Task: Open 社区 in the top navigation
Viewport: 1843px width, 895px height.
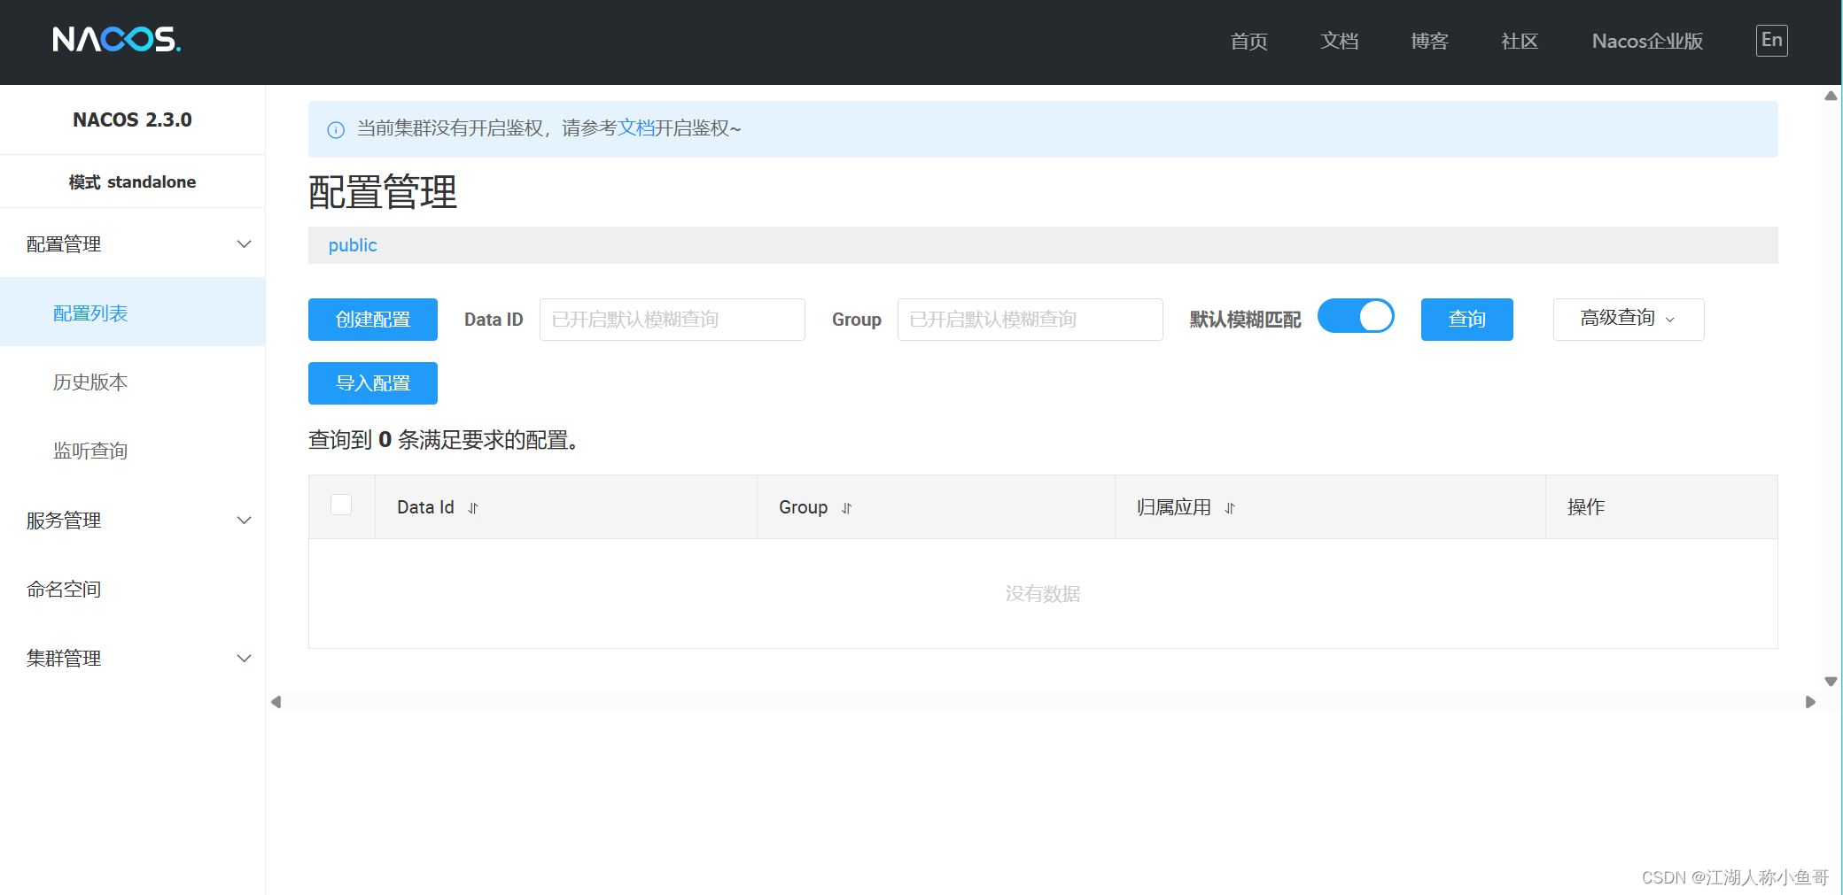Action: 1520,41
